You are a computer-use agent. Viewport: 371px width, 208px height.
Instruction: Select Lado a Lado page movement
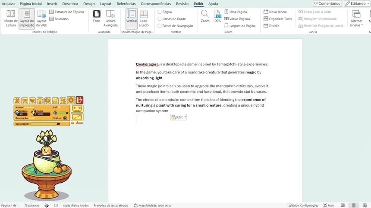[x=144, y=18]
